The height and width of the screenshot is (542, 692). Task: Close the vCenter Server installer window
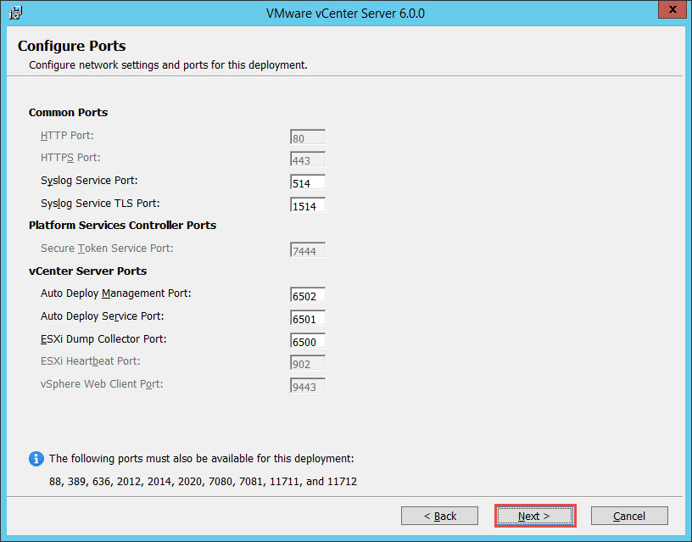[x=672, y=9]
